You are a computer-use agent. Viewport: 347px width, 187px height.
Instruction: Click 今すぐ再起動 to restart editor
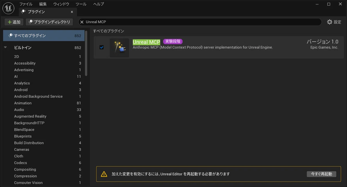(322, 174)
